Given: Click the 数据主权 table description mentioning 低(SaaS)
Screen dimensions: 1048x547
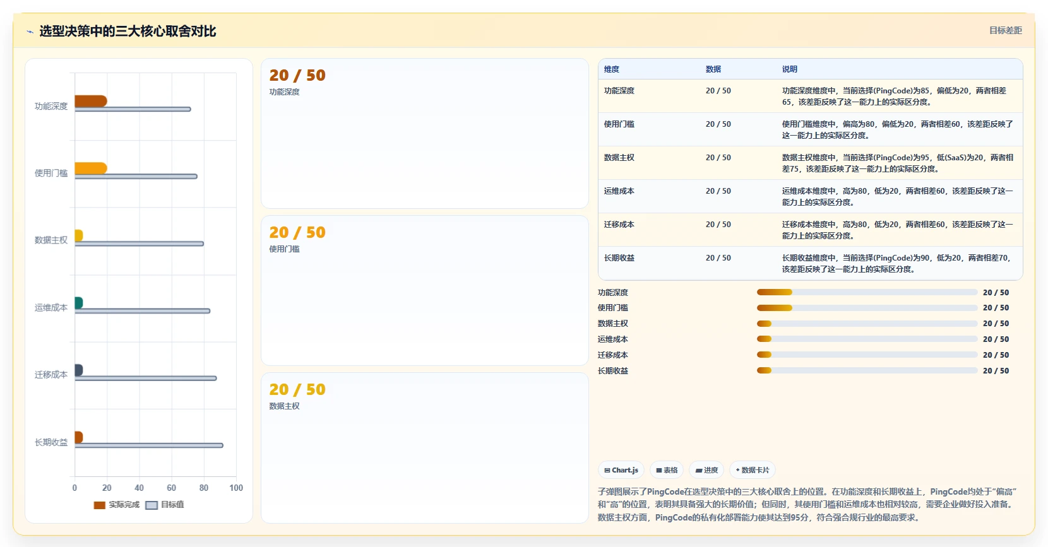Looking at the screenshot, I should click(898, 163).
